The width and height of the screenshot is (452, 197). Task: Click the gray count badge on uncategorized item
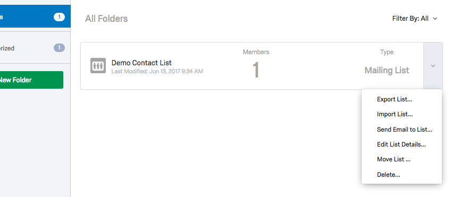click(59, 48)
